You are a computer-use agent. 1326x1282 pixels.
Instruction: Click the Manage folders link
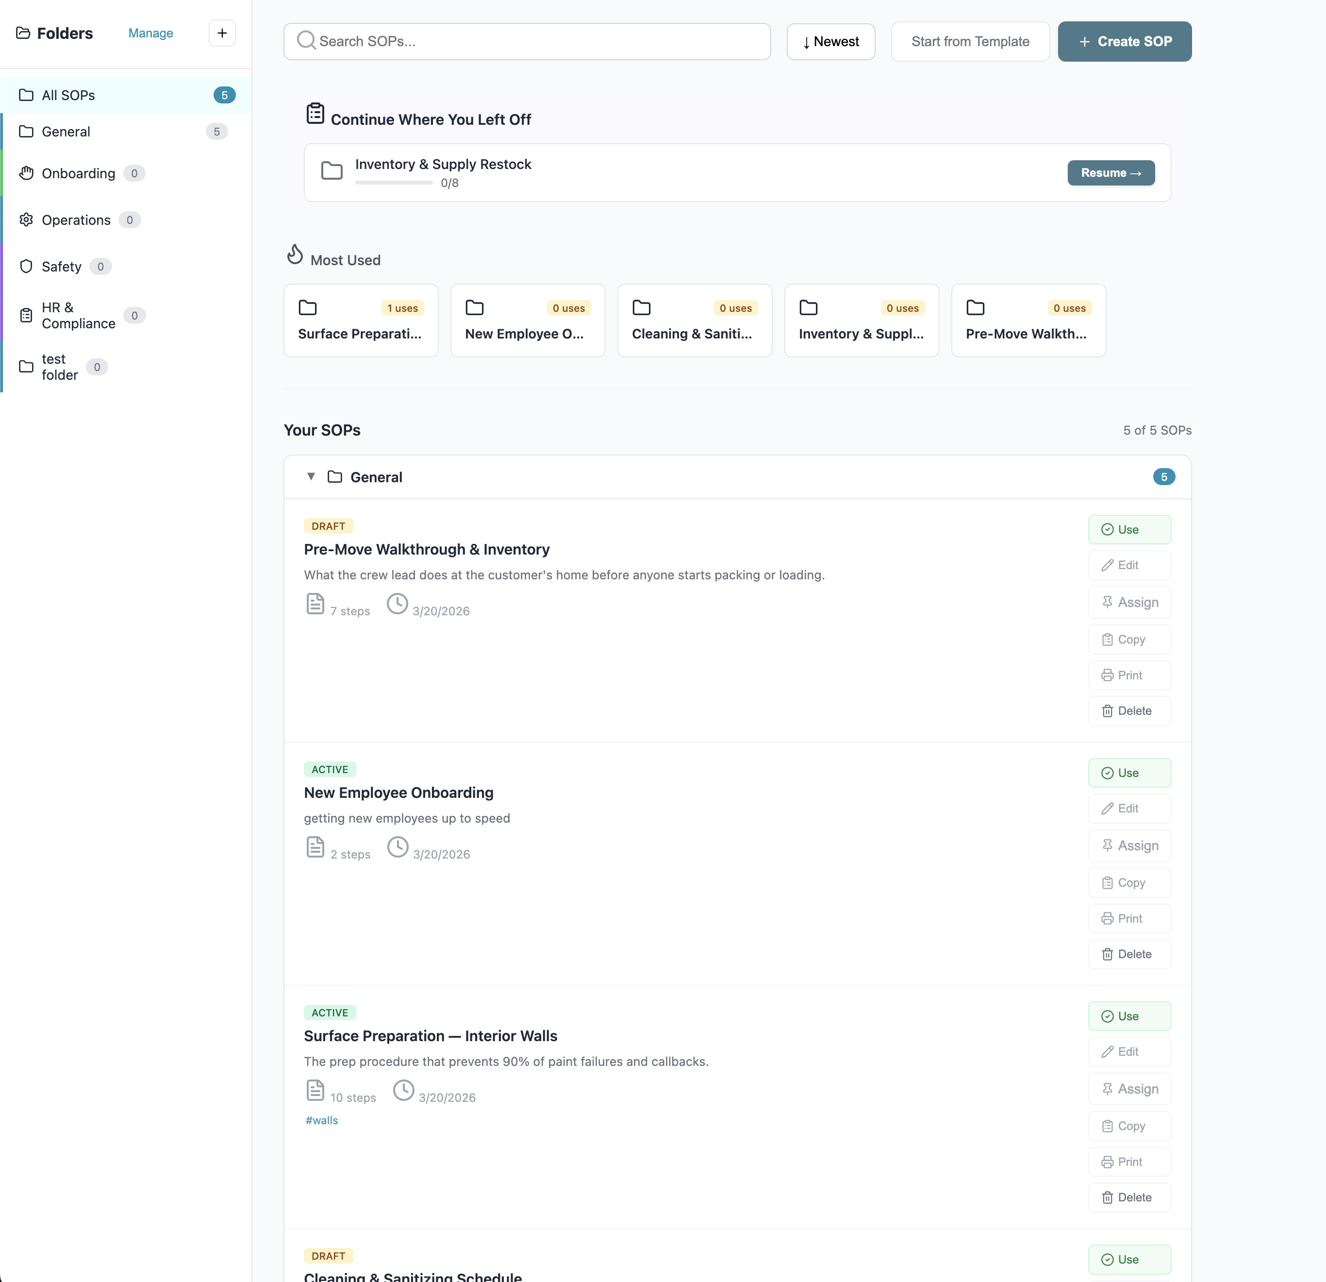coord(150,33)
